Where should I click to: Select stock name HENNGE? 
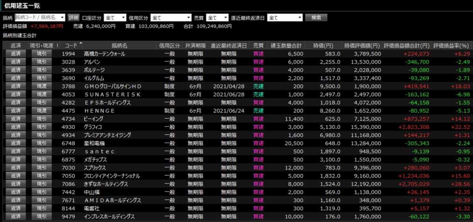click(99, 111)
